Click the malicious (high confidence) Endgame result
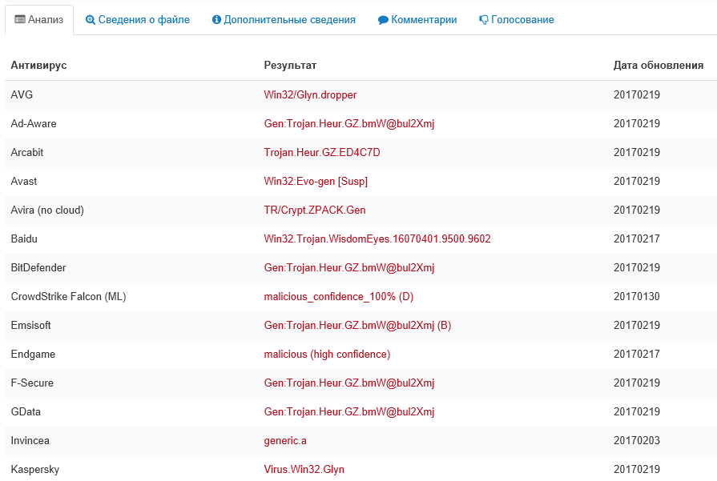 click(x=327, y=355)
